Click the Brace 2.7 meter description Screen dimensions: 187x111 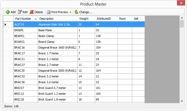58,65
